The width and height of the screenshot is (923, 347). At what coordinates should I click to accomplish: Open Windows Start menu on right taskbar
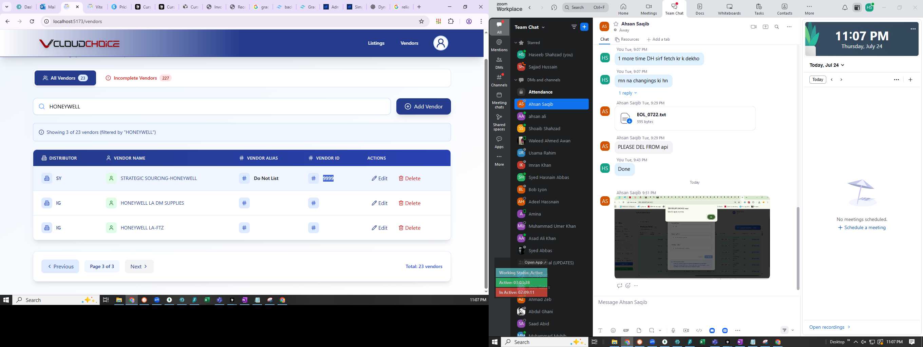point(494,342)
